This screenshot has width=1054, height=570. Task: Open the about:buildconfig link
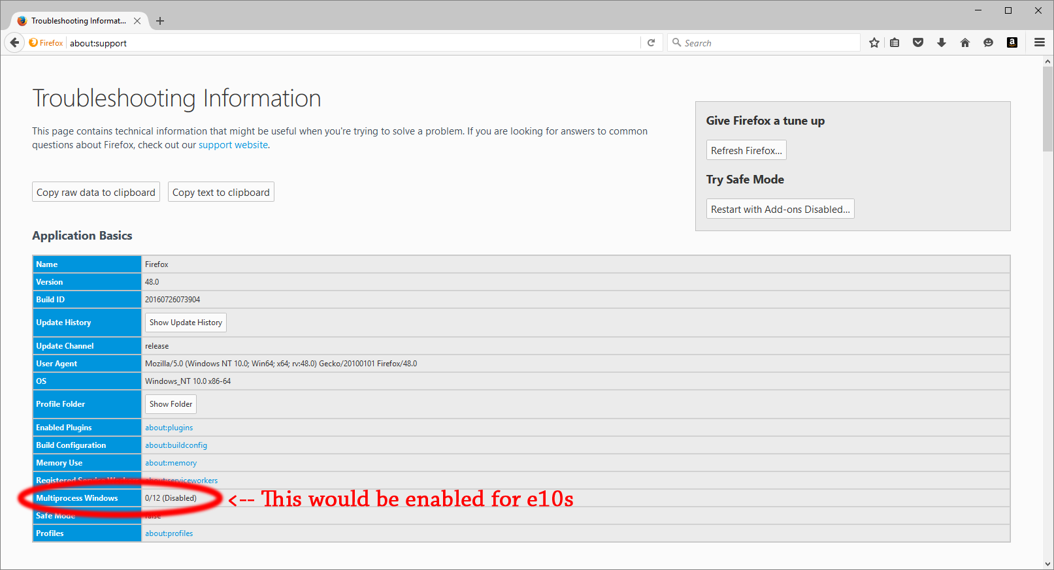[176, 445]
